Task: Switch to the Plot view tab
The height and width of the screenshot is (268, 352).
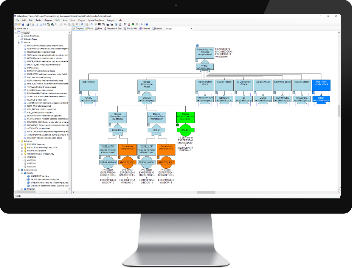Action: coord(98,28)
